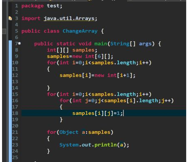Click the unused import warning icon on line 3
Viewport: 187px width, 162px height.
pos(10,18)
